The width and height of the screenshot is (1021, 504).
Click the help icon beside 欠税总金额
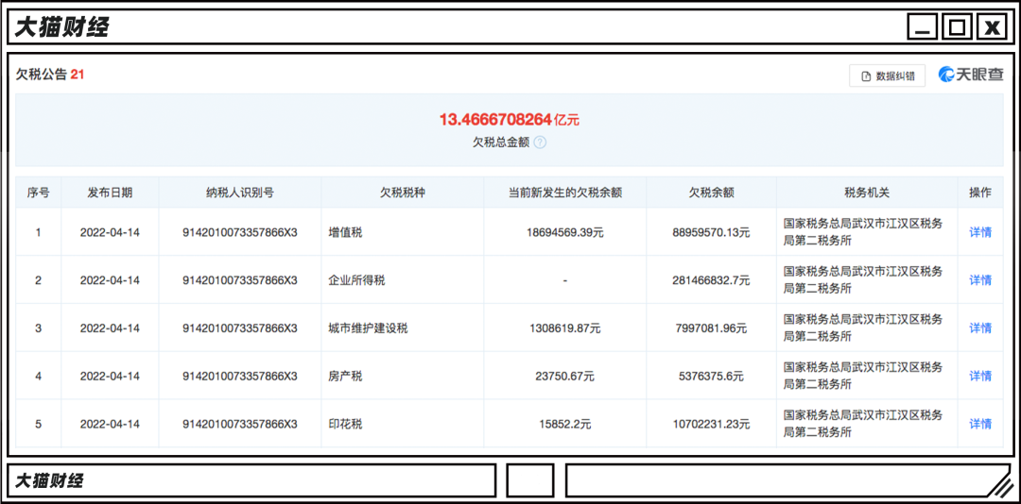(x=540, y=143)
